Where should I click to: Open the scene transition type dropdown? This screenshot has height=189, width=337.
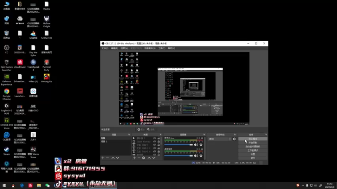point(219,139)
